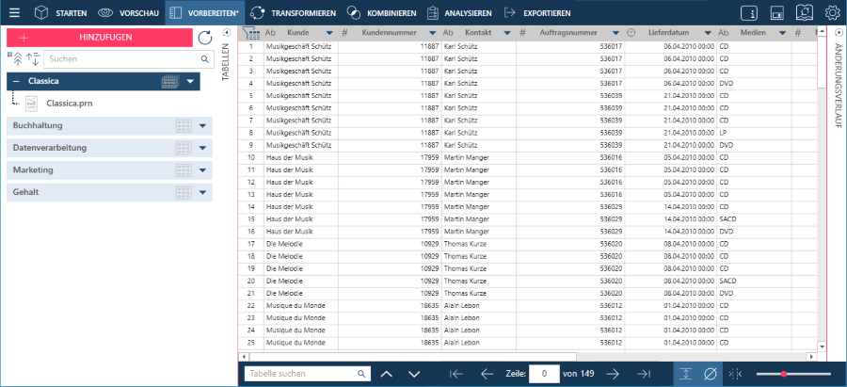Click the sort tables icon
The image size is (847, 387).
(33, 58)
